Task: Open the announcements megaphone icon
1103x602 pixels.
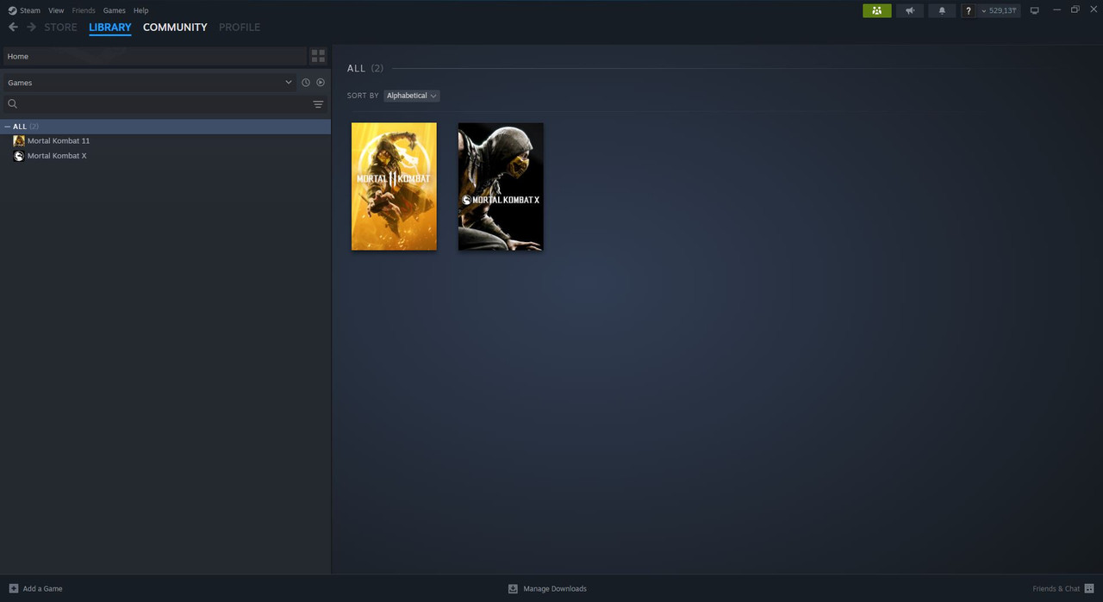Action: (910, 10)
